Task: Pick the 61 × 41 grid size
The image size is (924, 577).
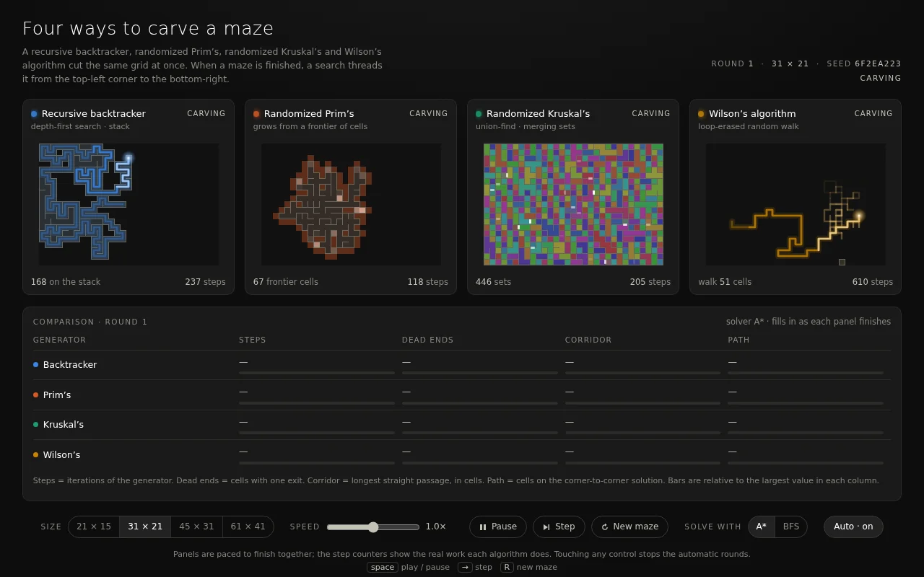Action: pyautogui.click(x=248, y=527)
